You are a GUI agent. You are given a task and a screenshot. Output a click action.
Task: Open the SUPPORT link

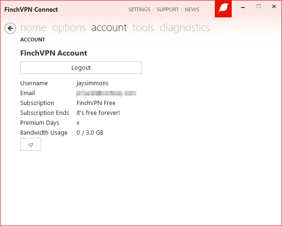coord(168,9)
